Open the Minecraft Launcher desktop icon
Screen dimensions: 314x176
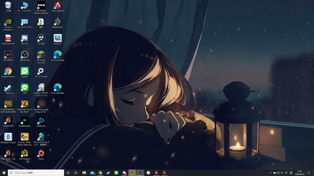(x=41, y=57)
